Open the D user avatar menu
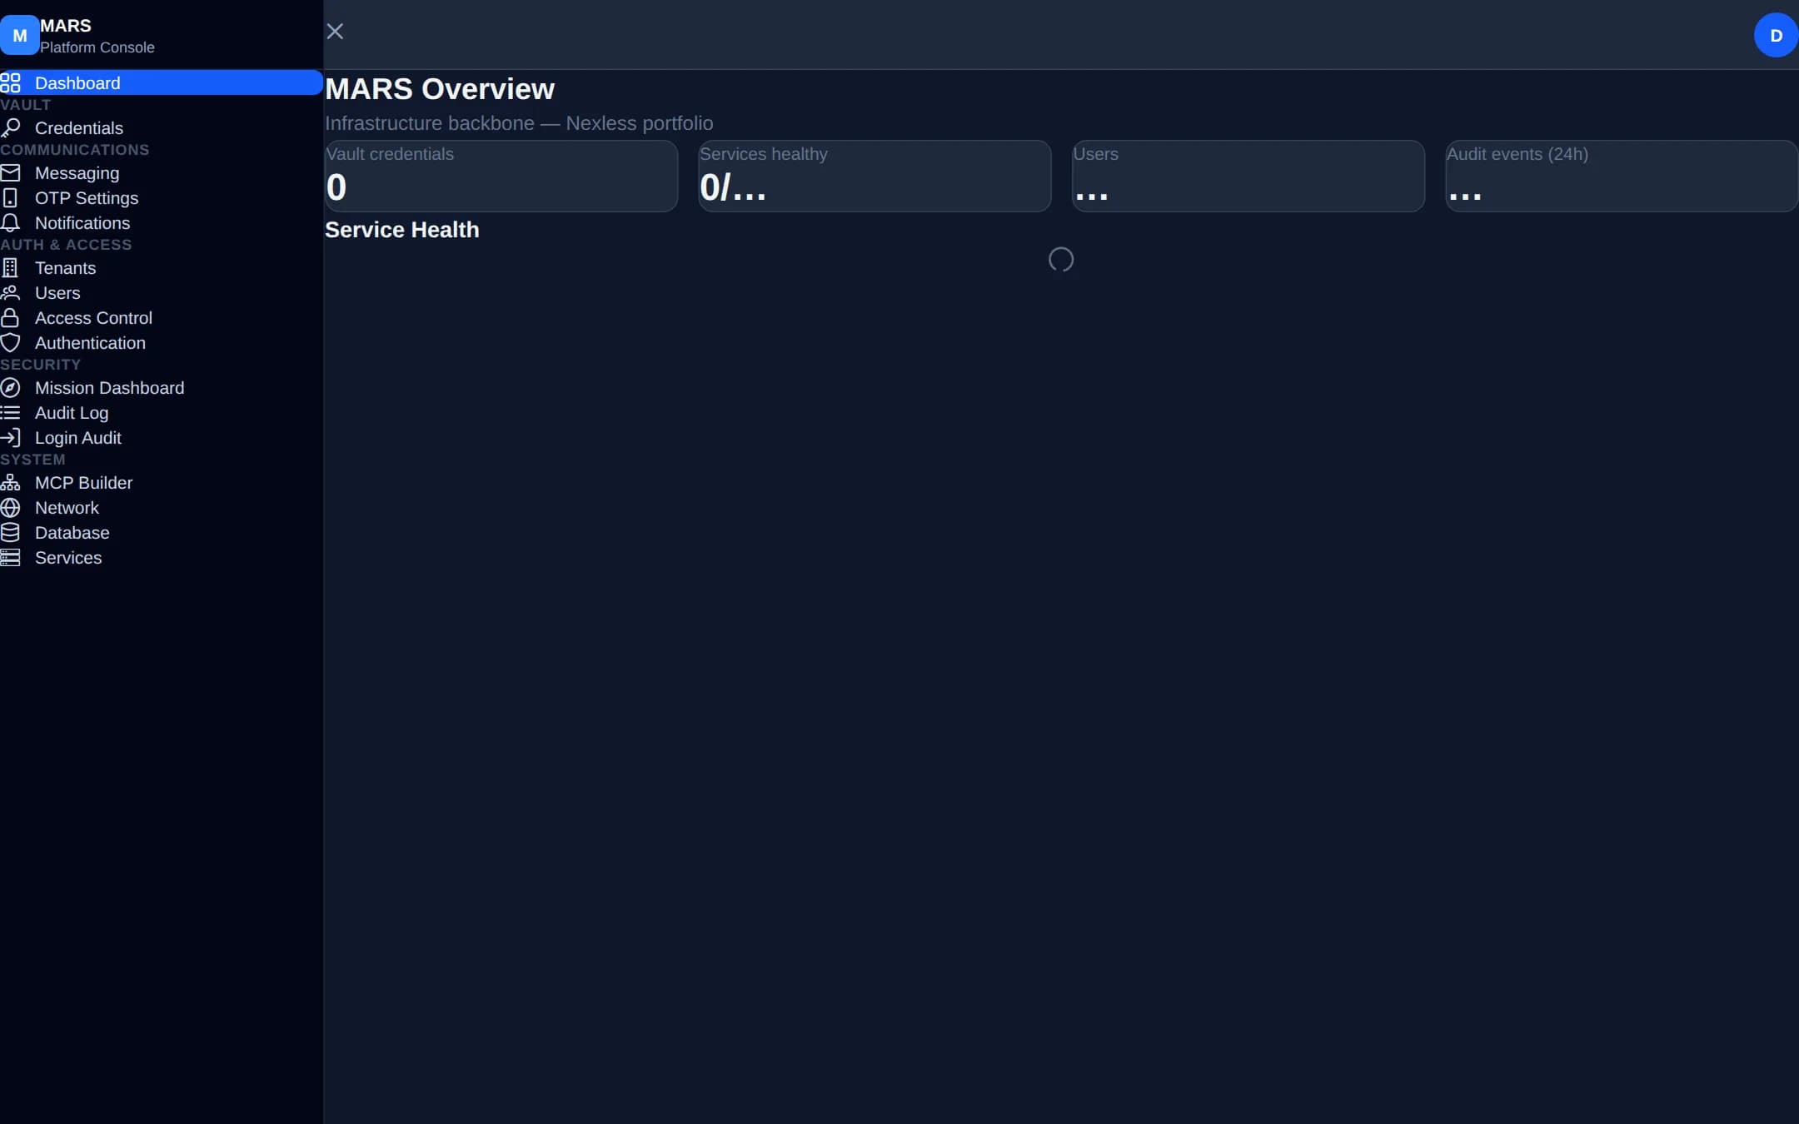1799x1124 pixels. click(1776, 35)
